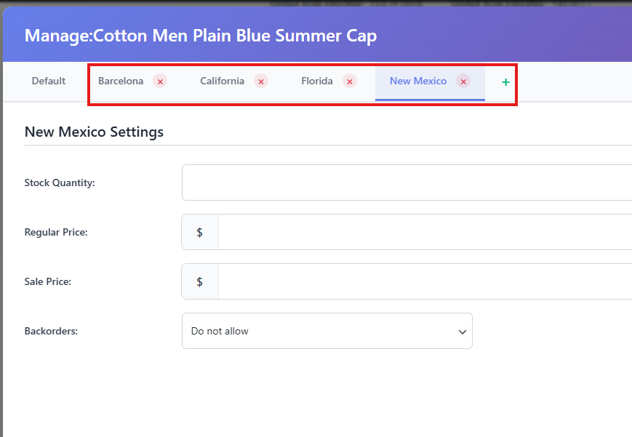Delete the California tab via its red X
Image resolution: width=632 pixels, height=437 pixels.
click(261, 81)
